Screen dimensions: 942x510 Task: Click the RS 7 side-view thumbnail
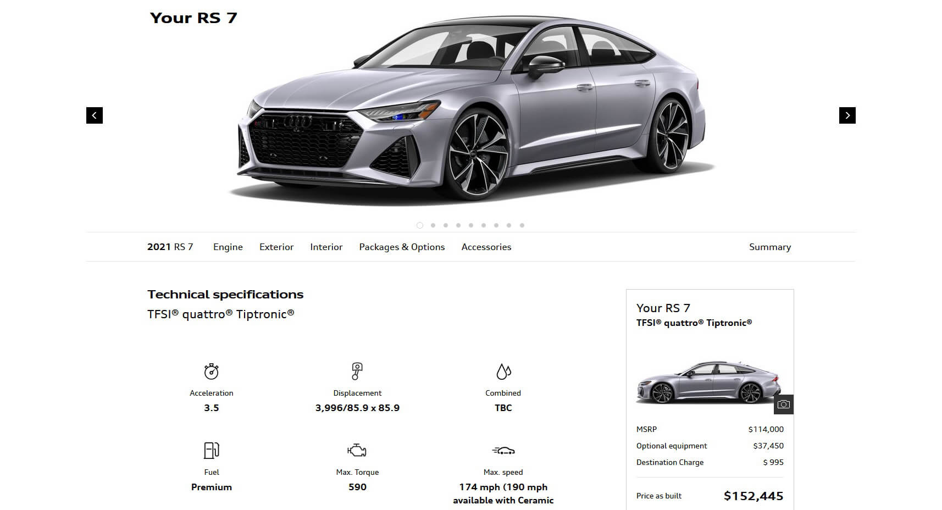pyautogui.click(x=708, y=382)
